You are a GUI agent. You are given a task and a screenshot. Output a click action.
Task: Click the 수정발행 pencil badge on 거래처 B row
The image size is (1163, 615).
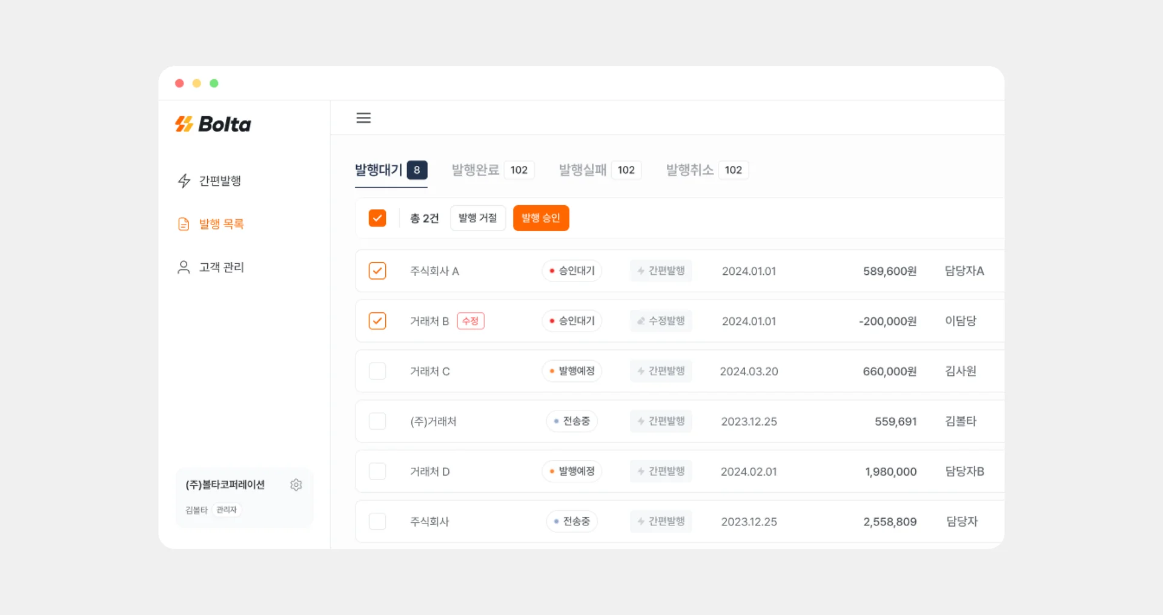(660, 321)
